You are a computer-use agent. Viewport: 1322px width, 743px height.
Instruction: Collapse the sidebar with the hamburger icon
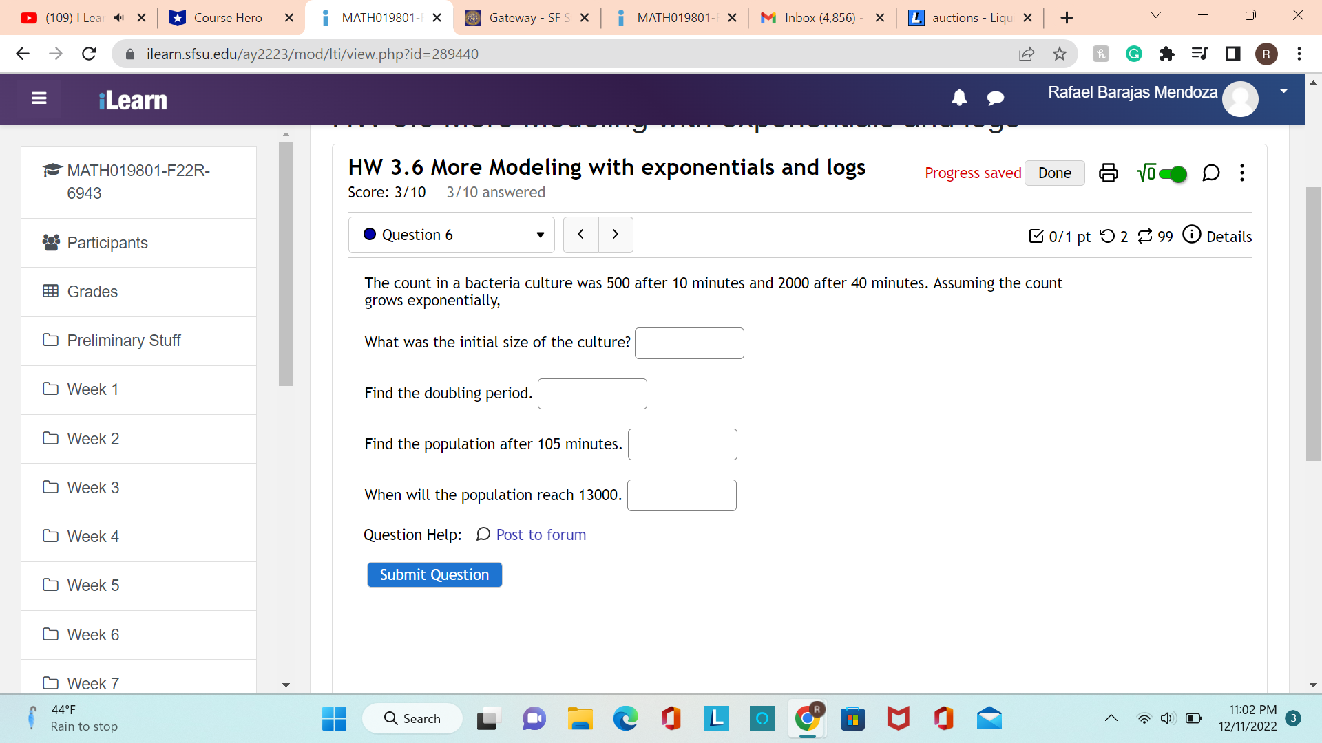point(39,98)
